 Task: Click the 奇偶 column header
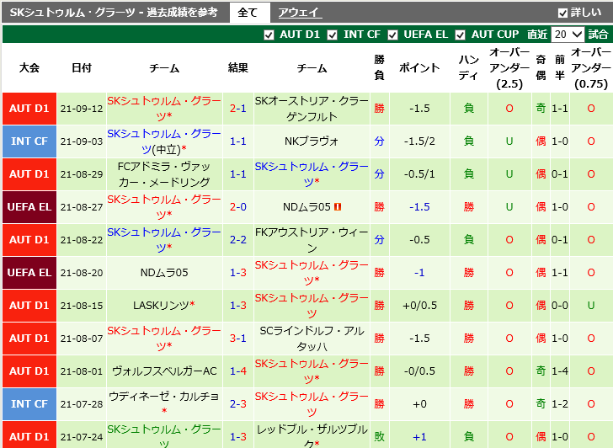pos(541,67)
